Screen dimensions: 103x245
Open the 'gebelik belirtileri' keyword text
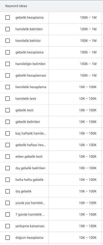pyautogui.click(x=28, y=122)
